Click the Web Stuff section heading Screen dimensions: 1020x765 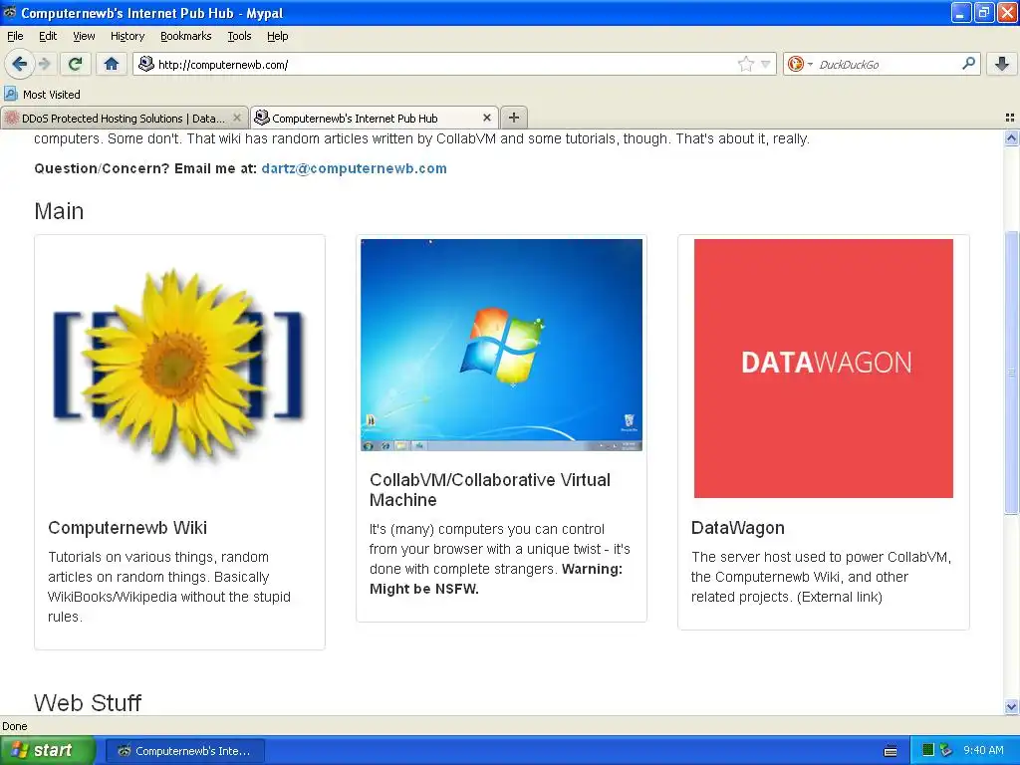pyautogui.click(x=88, y=702)
